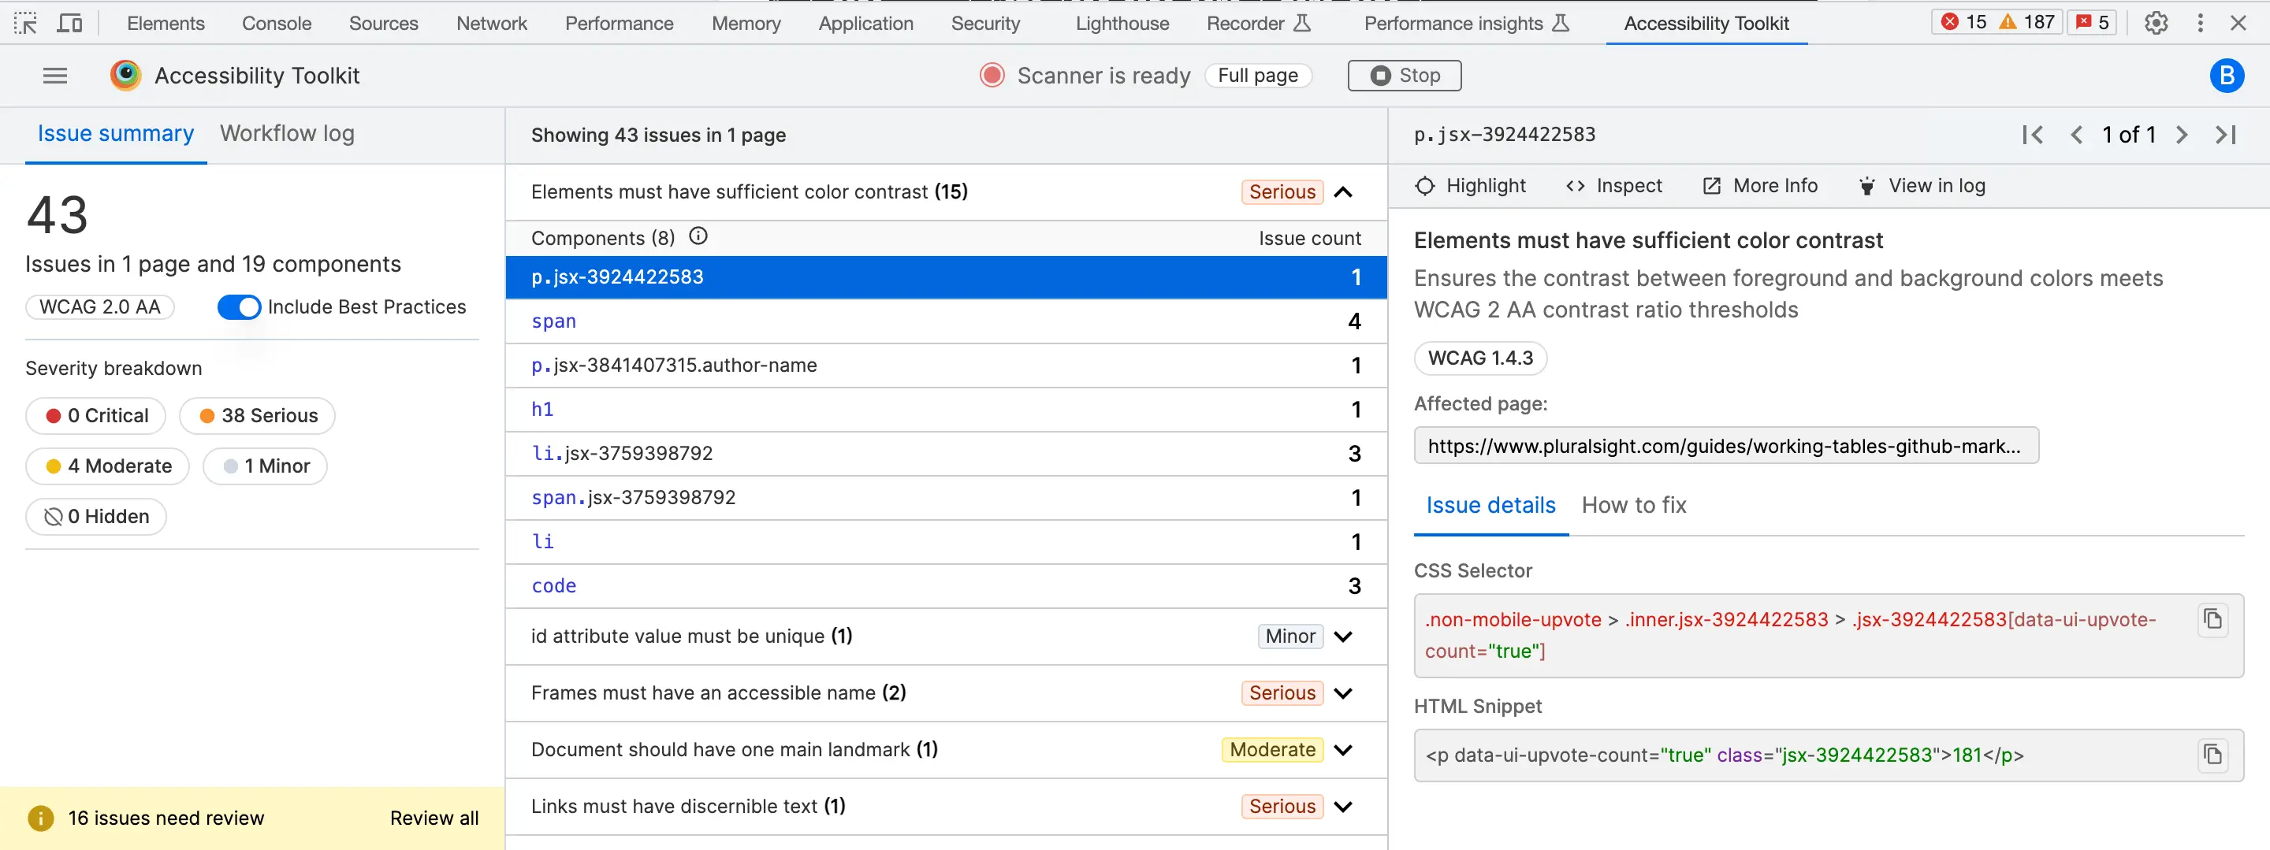Image resolution: width=2270 pixels, height=850 pixels.
Task: Jump to the last issue arrow
Action: pos(2226,135)
